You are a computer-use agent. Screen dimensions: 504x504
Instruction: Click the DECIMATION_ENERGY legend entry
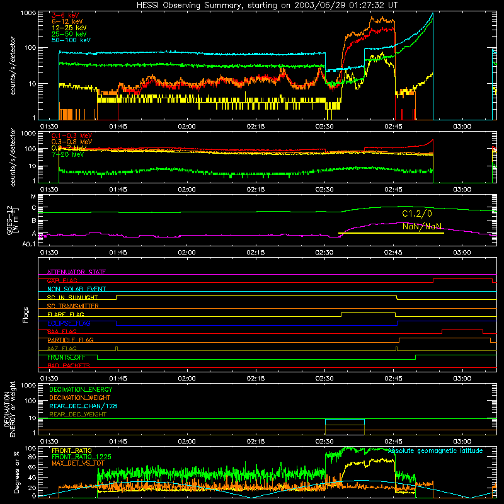[81, 389]
